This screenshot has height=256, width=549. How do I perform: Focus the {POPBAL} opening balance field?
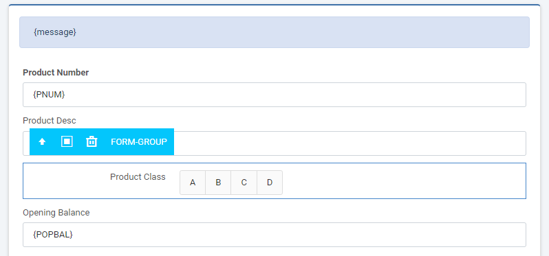click(x=274, y=235)
